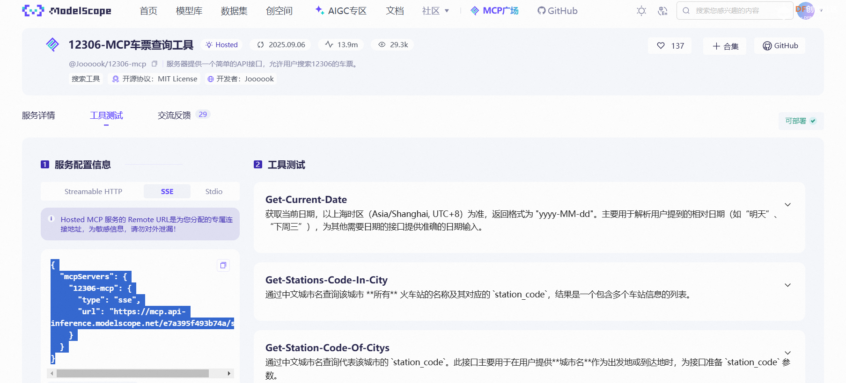Open 数据集 in the top navigation
This screenshot has height=383, width=846.
tap(234, 11)
